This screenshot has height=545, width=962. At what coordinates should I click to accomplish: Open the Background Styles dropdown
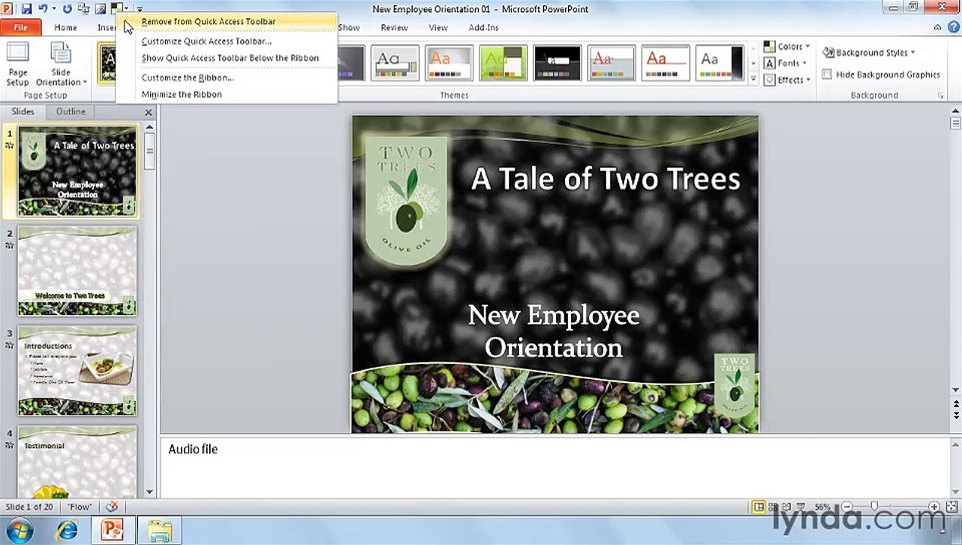coord(869,52)
